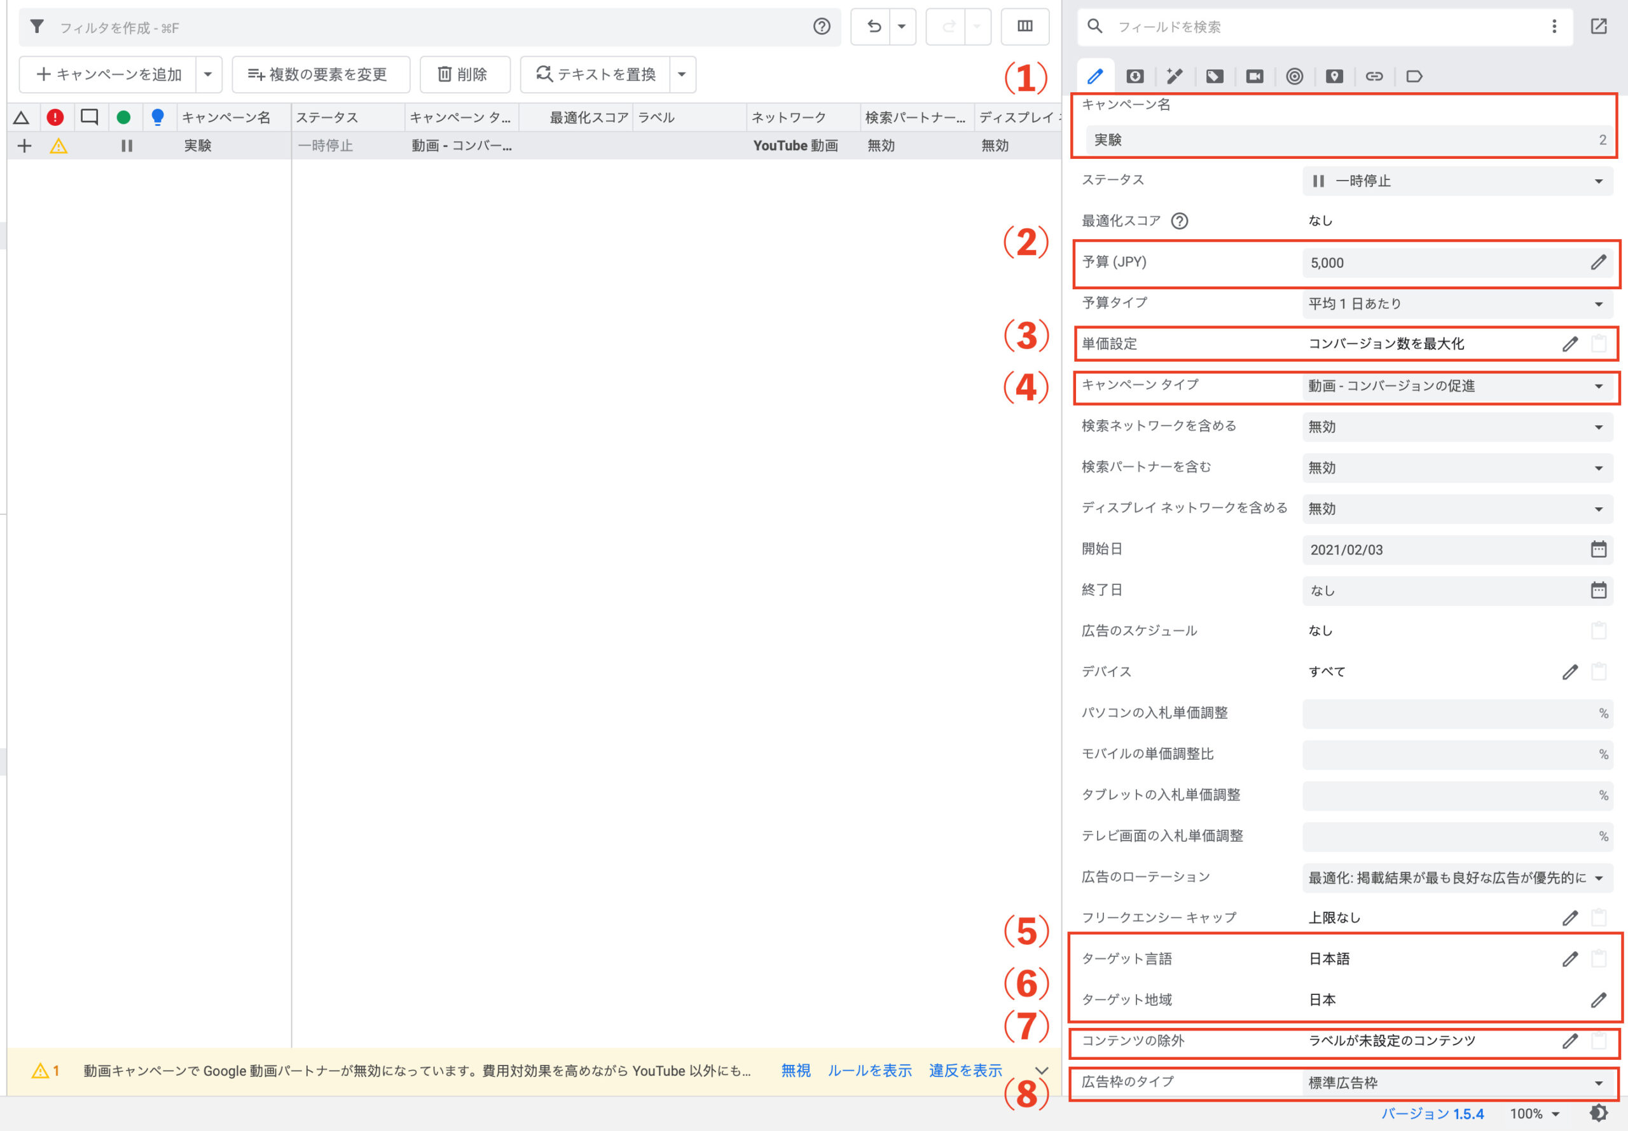1628x1131 pixels.
Task: Switch to the label tag outline tab
Action: click(1414, 76)
